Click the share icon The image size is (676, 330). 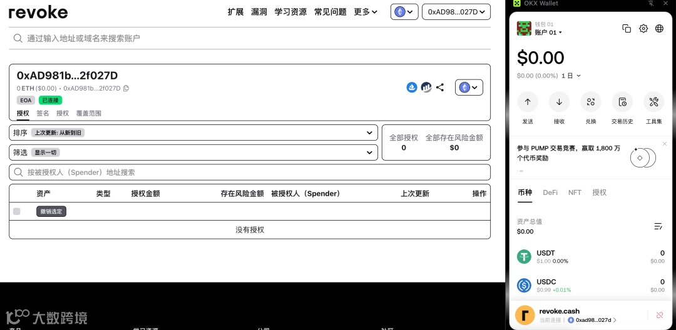click(440, 87)
